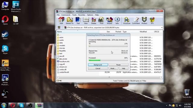Click WinRAR in the taskbar
The image size is (193, 108).
39,105
